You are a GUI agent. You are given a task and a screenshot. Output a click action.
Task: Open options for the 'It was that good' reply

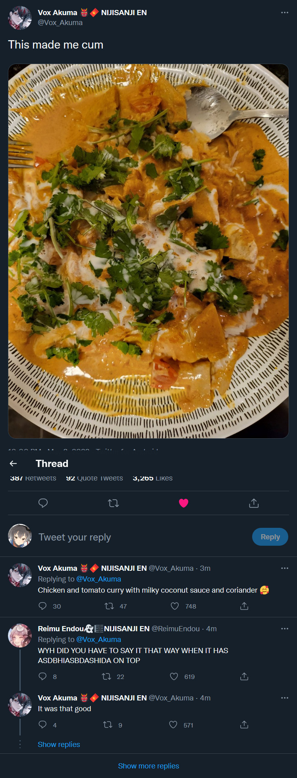point(284,698)
